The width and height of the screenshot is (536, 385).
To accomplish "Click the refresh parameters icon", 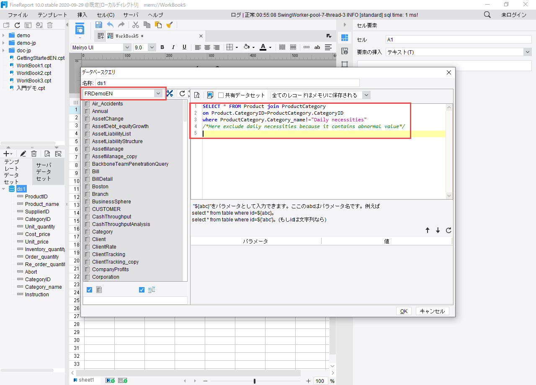I will pyautogui.click(x=448, y=230).
